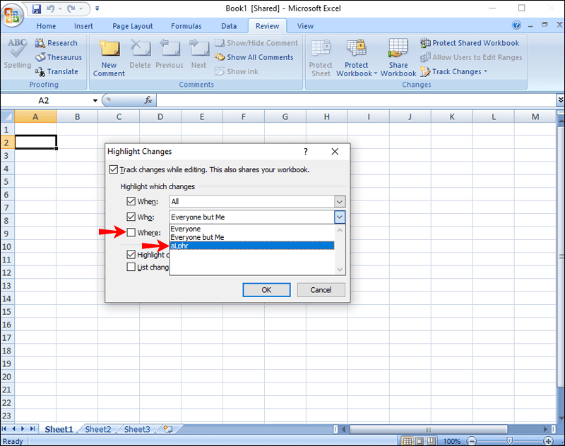Switch to Sheet3 tab
The width and height of the screenshot is (565, 446).
[137, 429]
